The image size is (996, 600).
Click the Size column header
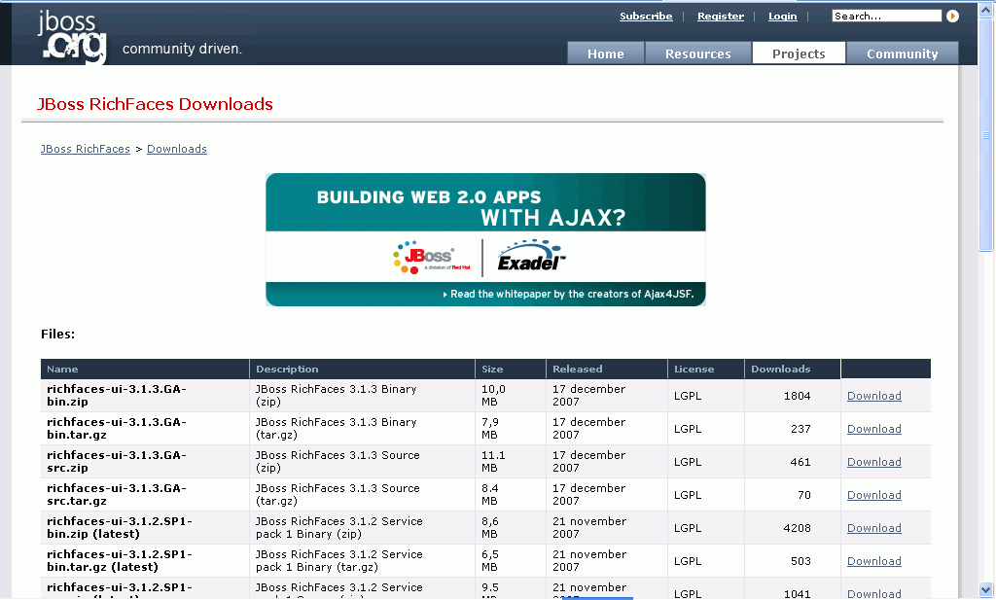coord(511,369)
